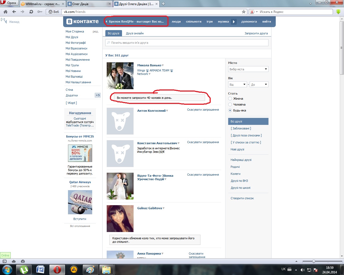Open Paint from the taskbar
344x275 pixels.
click(90, 270)
